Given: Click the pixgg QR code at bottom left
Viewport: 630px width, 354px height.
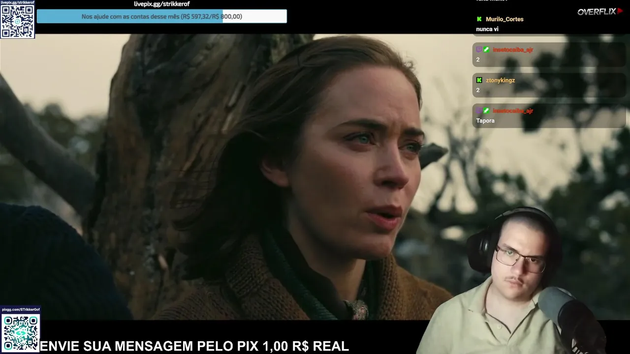Looking at the screenshot, I should [x=21, y=332].
